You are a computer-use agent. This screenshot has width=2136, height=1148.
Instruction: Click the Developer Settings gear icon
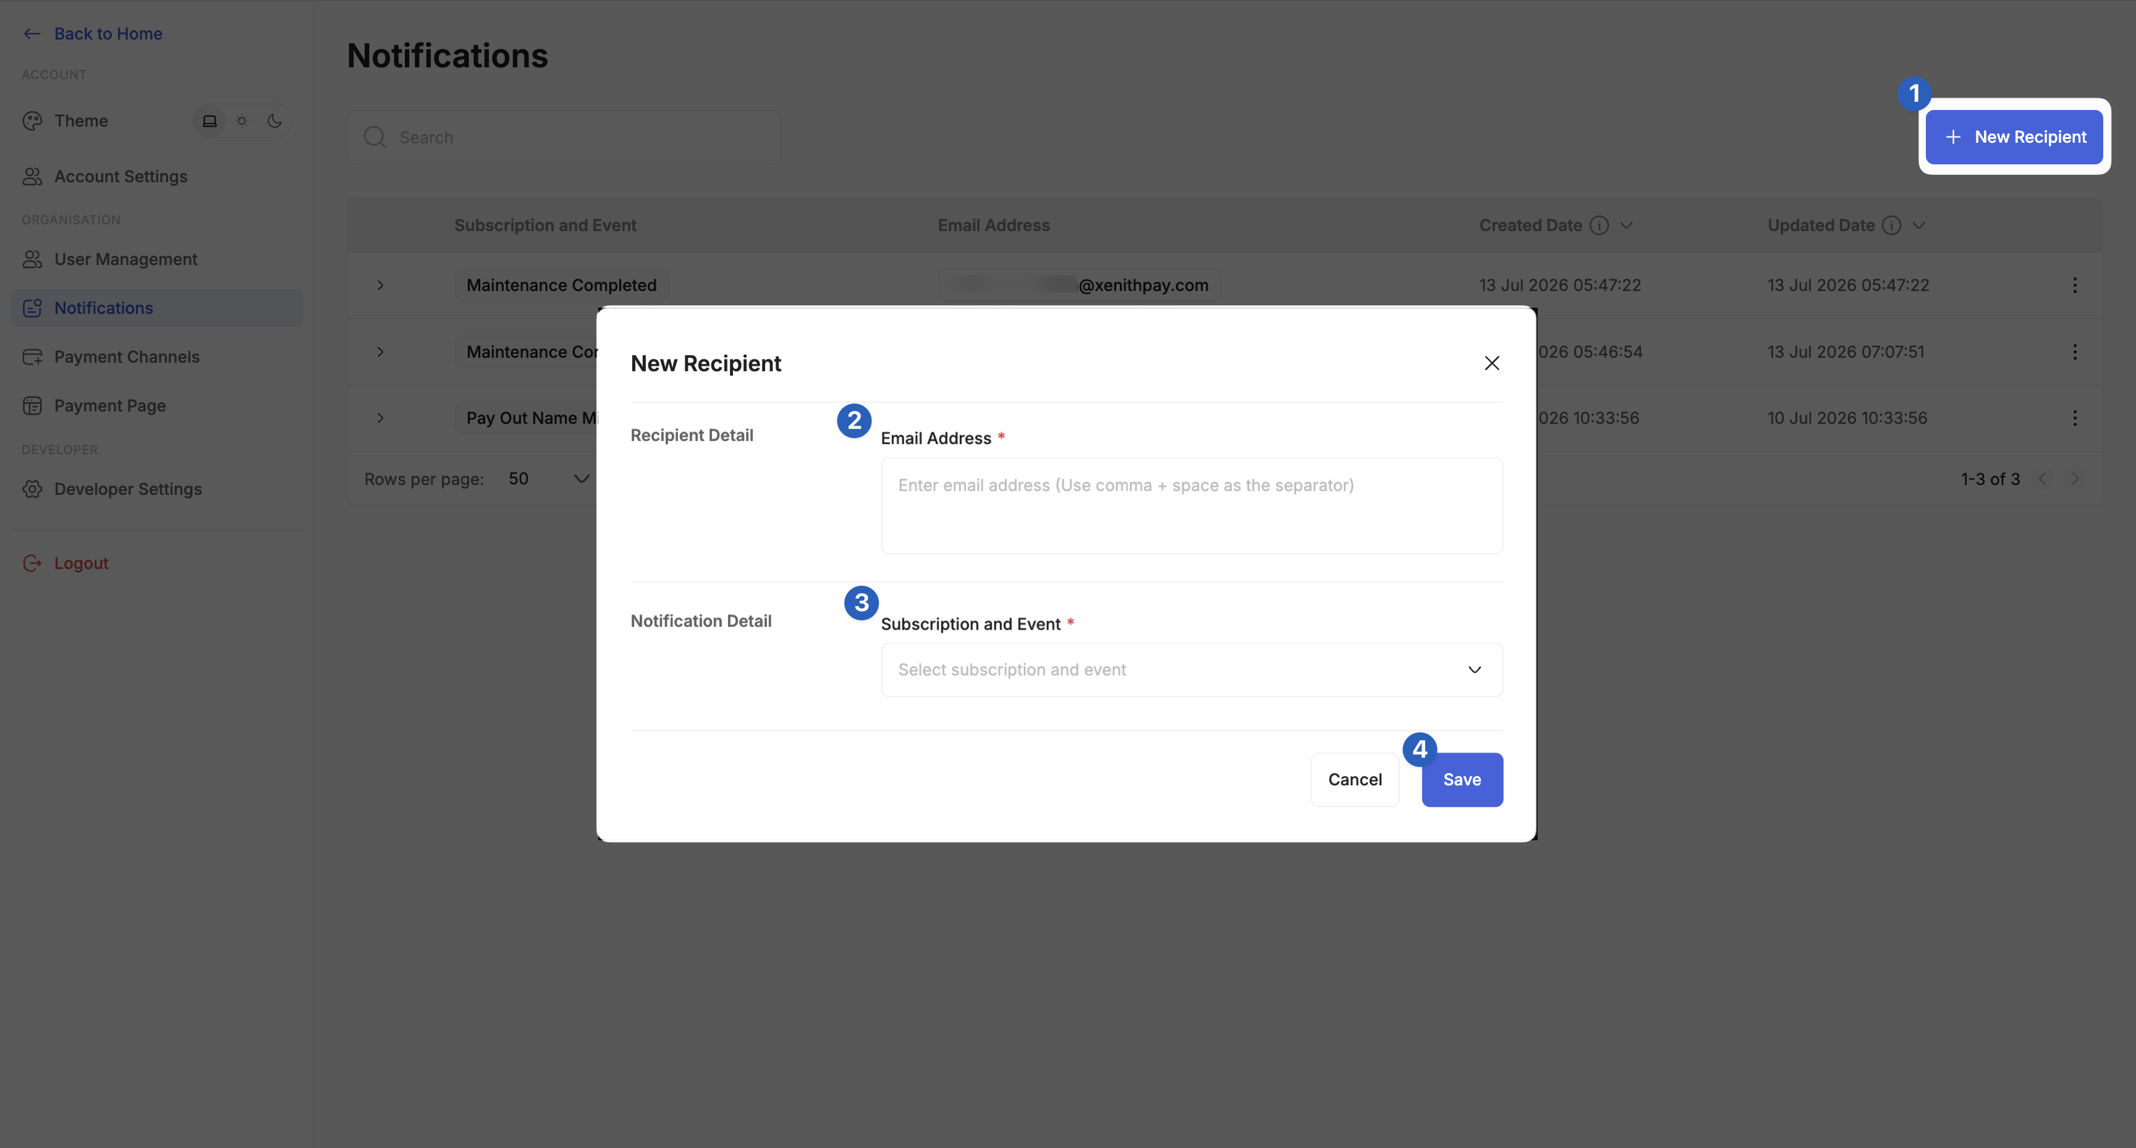[x=32, y=489]
